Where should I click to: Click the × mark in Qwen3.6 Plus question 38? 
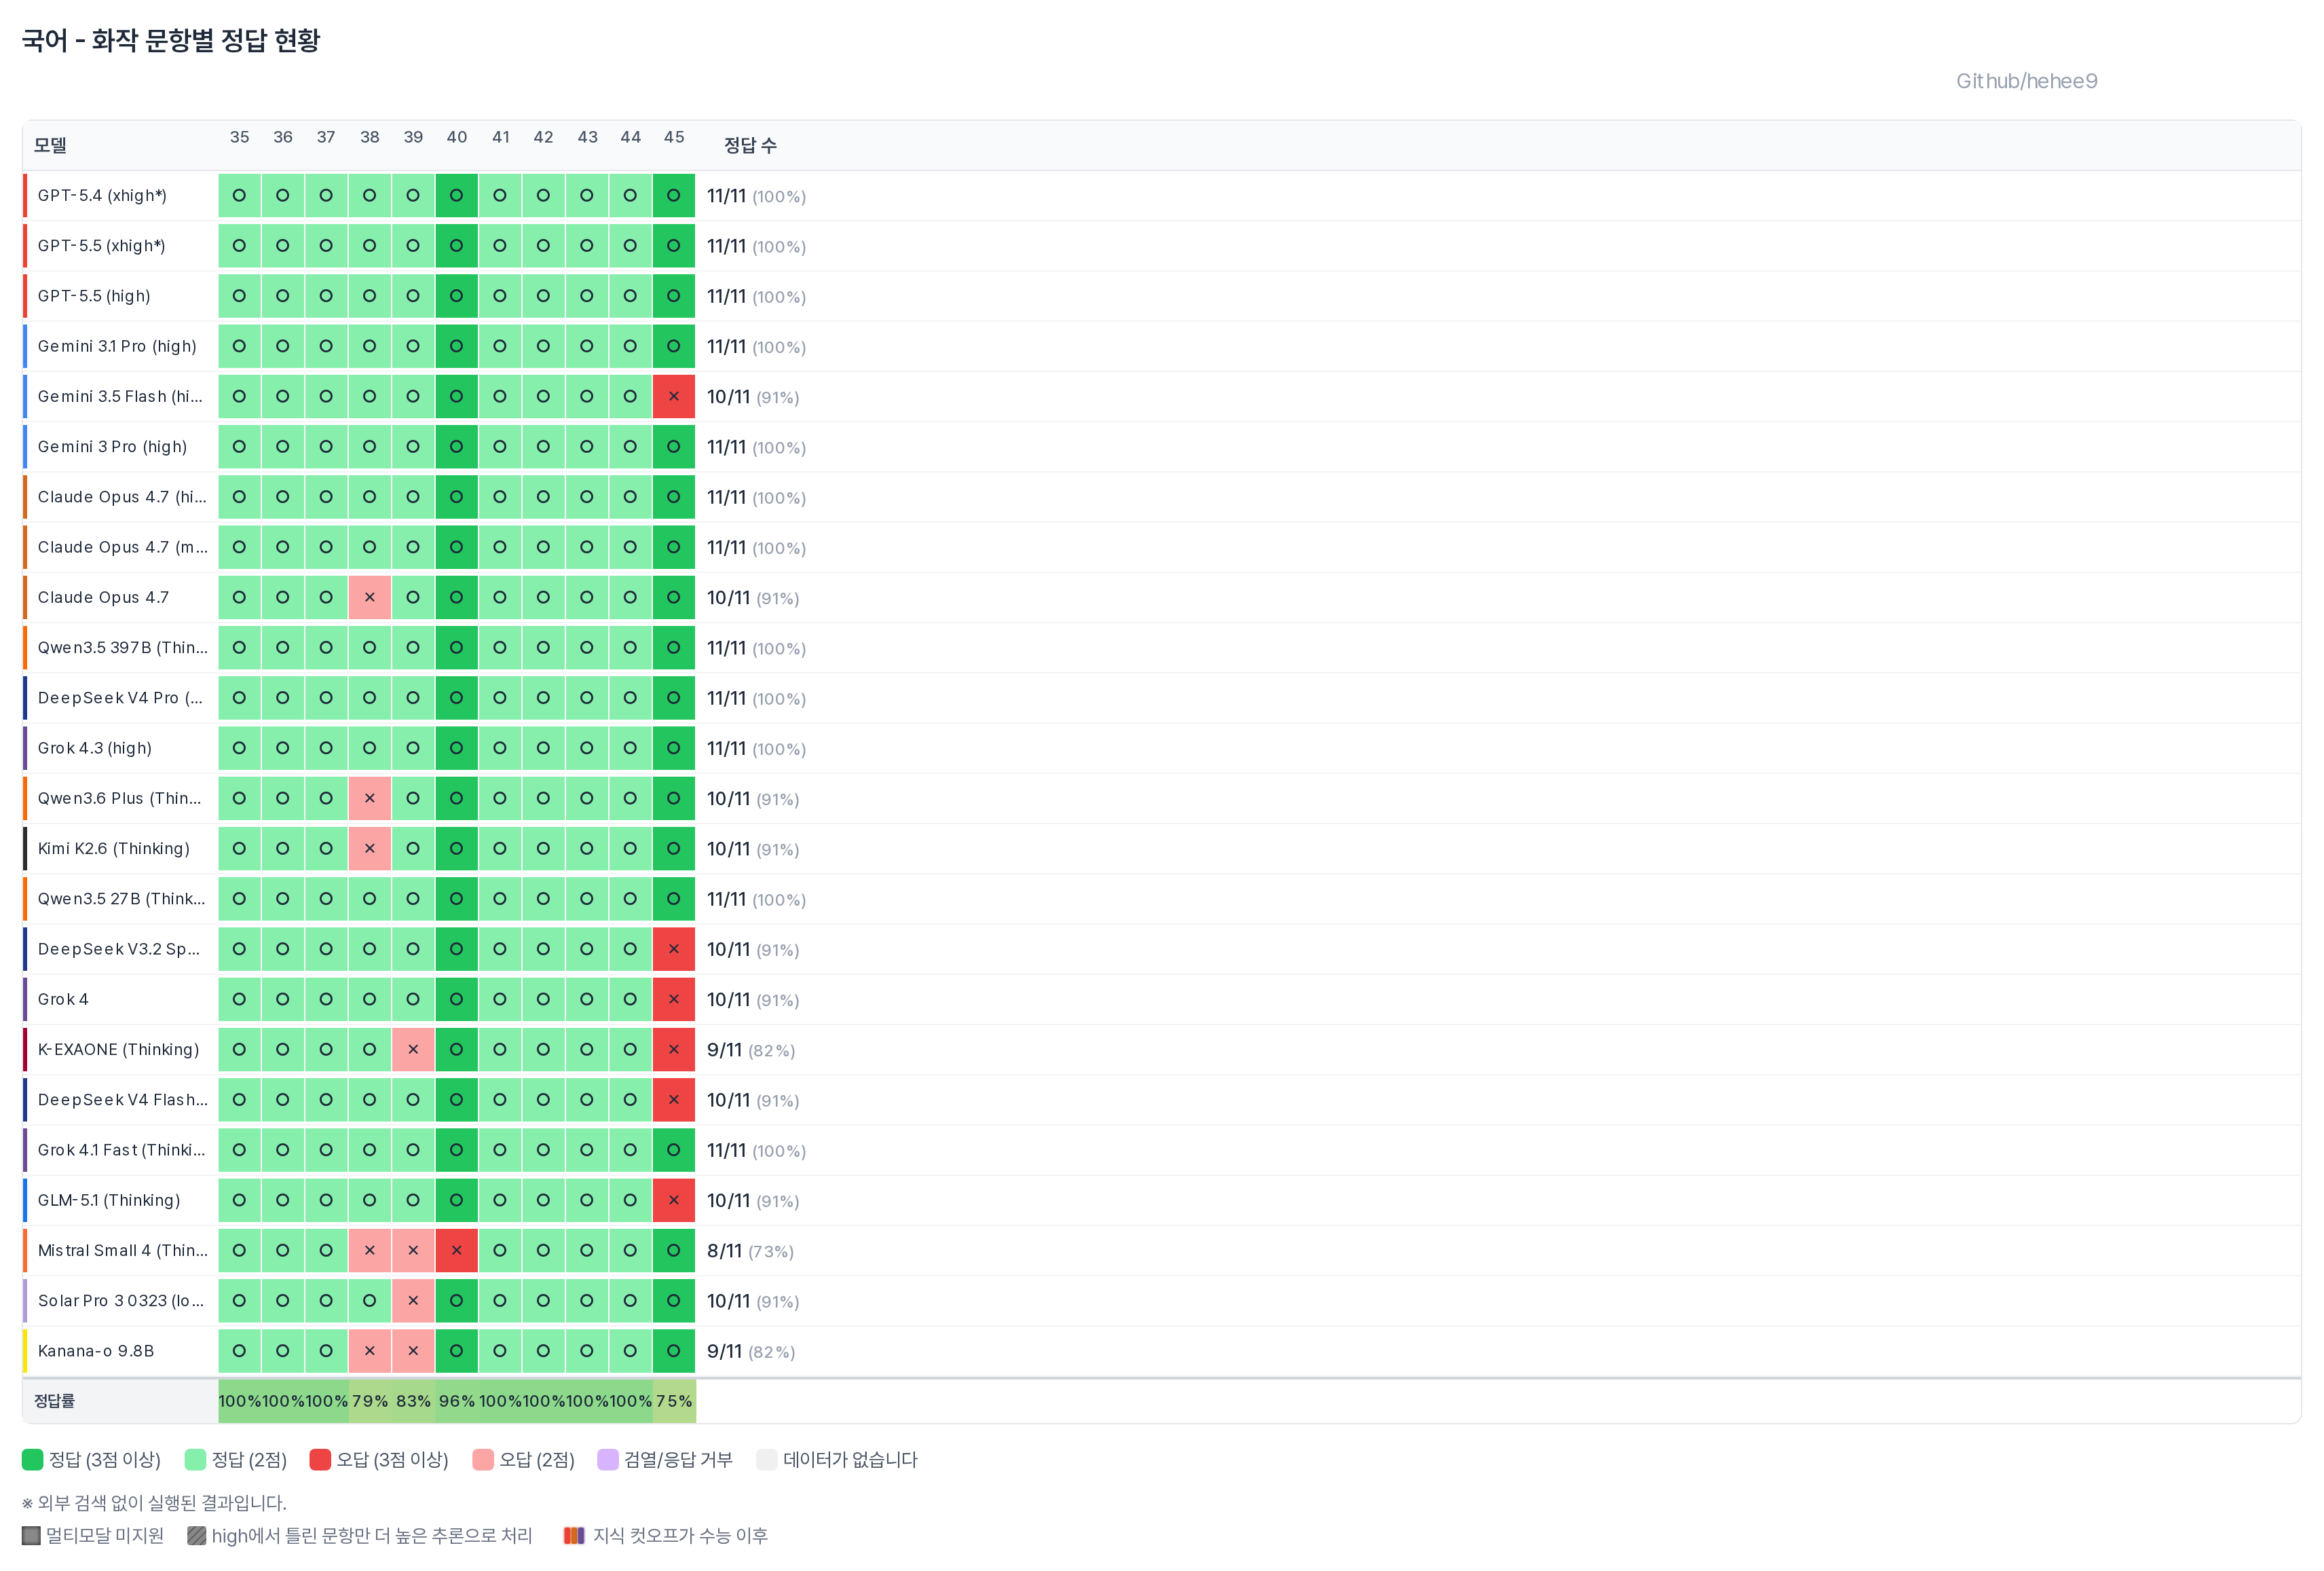(x=370, y=799)
